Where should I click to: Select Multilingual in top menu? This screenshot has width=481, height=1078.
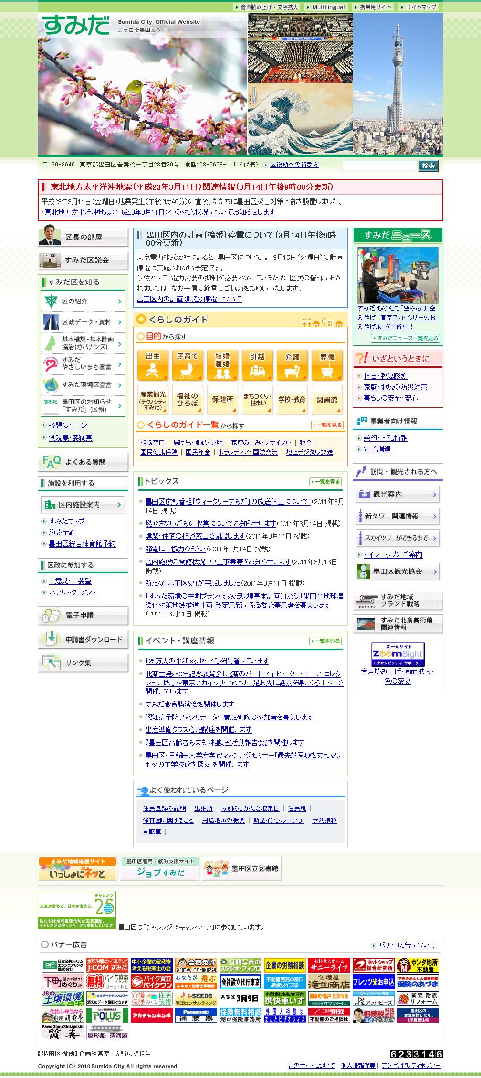325,7
